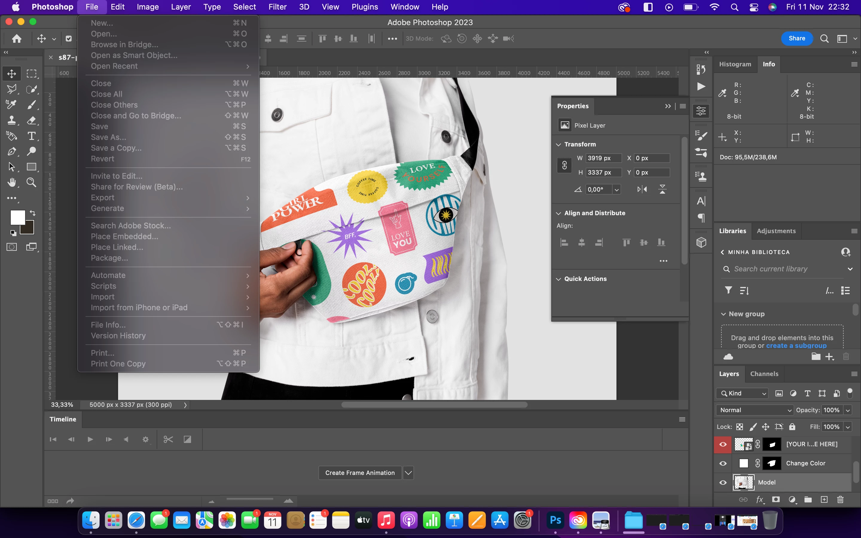Click the foreground color swatch
The width and height of the screenshot is (861, 538).
(17, 217)
